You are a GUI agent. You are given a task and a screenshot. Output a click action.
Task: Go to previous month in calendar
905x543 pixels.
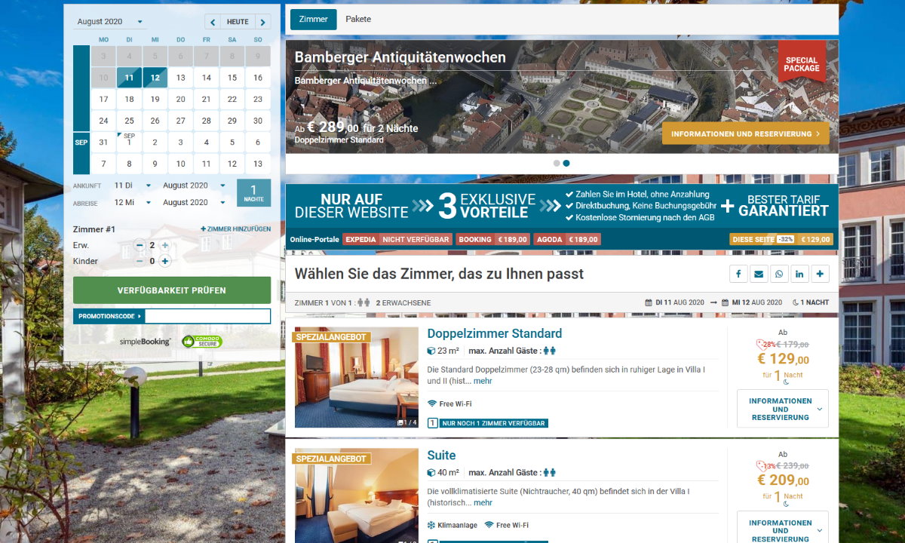[x=213, y=22]
